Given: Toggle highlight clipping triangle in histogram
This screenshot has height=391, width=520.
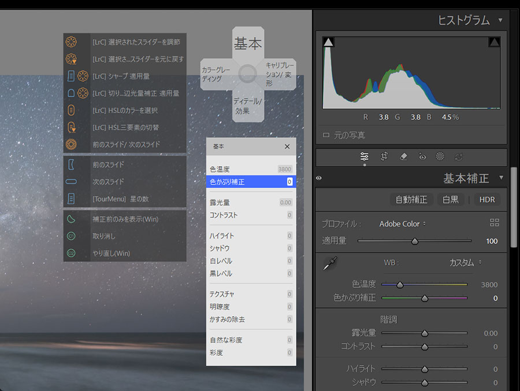Looking at the screenshot, I should click(x=494, y=42).
